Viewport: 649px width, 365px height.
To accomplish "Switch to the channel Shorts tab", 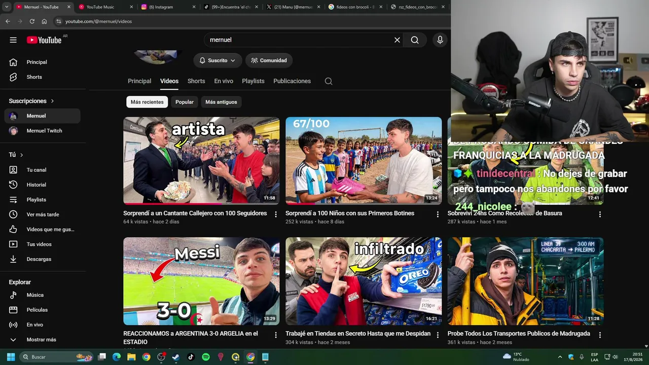I will pyautogui.click(x=196, y=81).
